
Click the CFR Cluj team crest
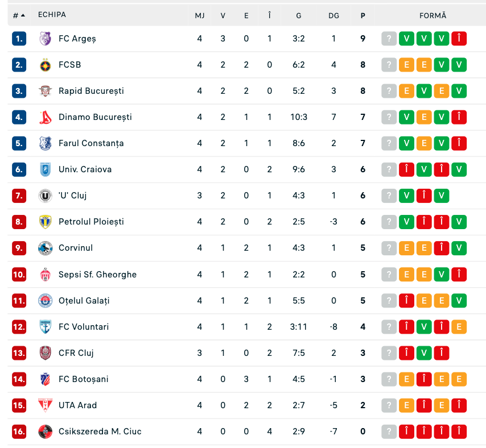click(x=46, y=353)
